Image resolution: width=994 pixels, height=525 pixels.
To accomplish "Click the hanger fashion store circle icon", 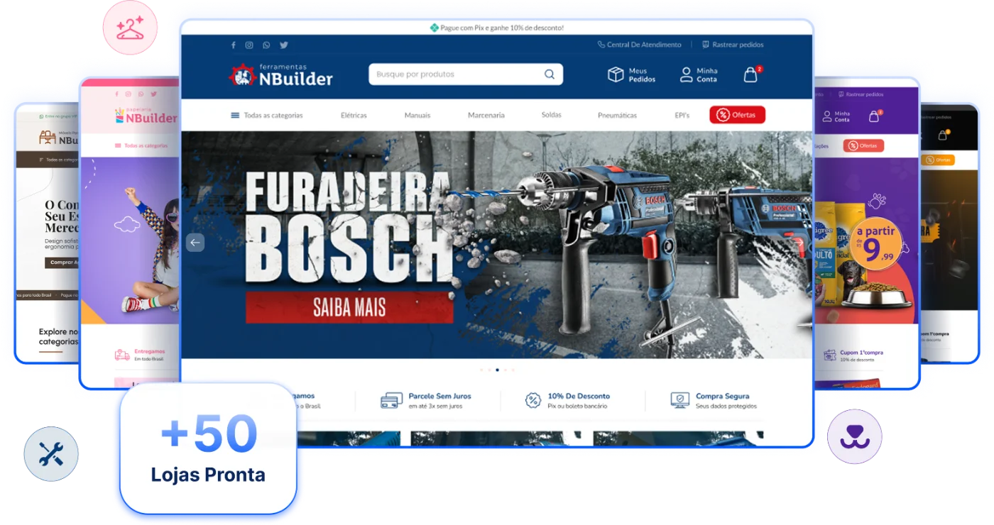I will tap(130, 28).
